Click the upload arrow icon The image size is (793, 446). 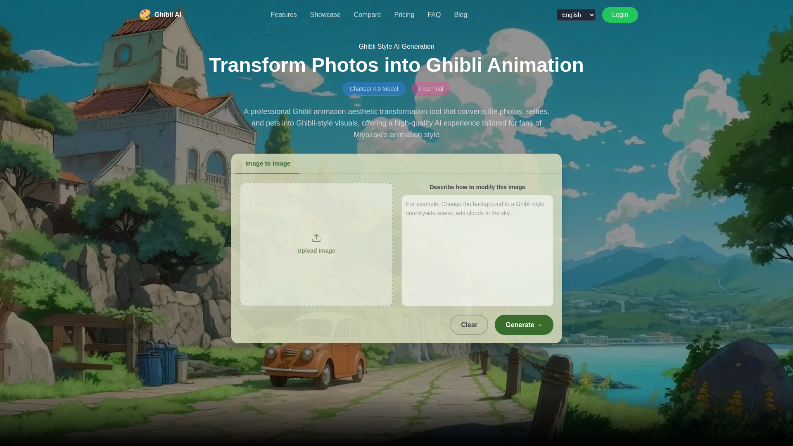pos(316,238)
